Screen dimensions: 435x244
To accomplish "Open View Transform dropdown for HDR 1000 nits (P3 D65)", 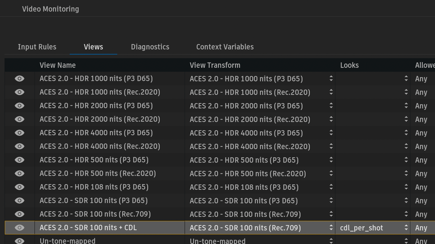I will point(331,79).
